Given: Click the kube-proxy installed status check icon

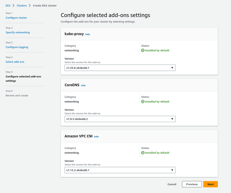Looking at the screenshot, I should (x=143, y=50).
